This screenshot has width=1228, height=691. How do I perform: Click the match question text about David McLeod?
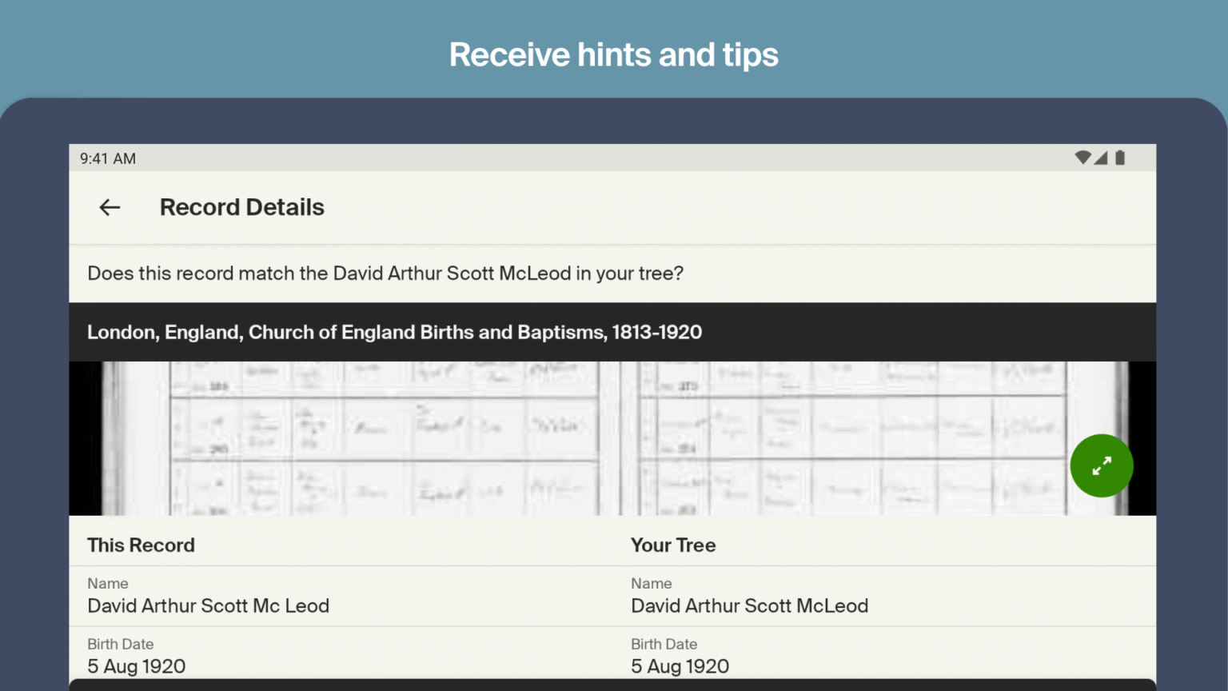point(385,273)
